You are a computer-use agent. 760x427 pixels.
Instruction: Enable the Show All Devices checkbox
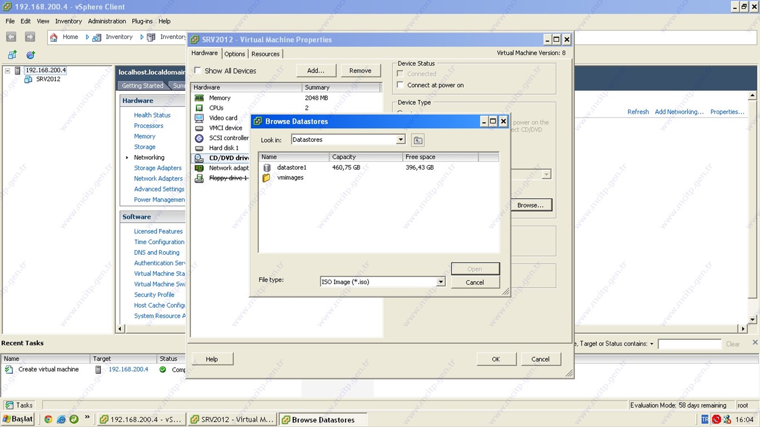click(x=198, y=70)
